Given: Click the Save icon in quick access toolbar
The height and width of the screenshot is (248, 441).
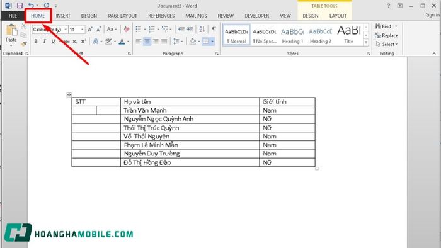Looking at the screenshot, I should (20, 5).
